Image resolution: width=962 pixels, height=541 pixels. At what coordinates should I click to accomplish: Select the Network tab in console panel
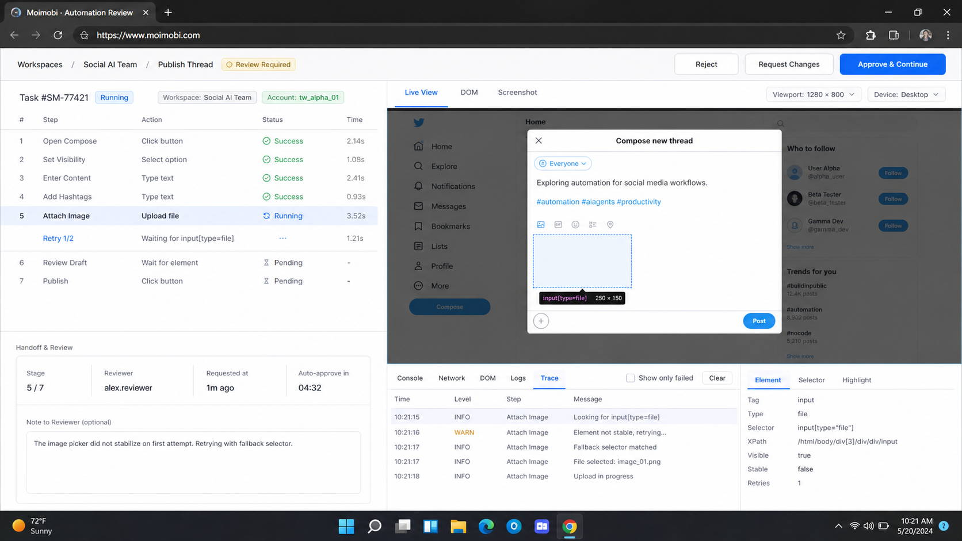tap(452, 378)
